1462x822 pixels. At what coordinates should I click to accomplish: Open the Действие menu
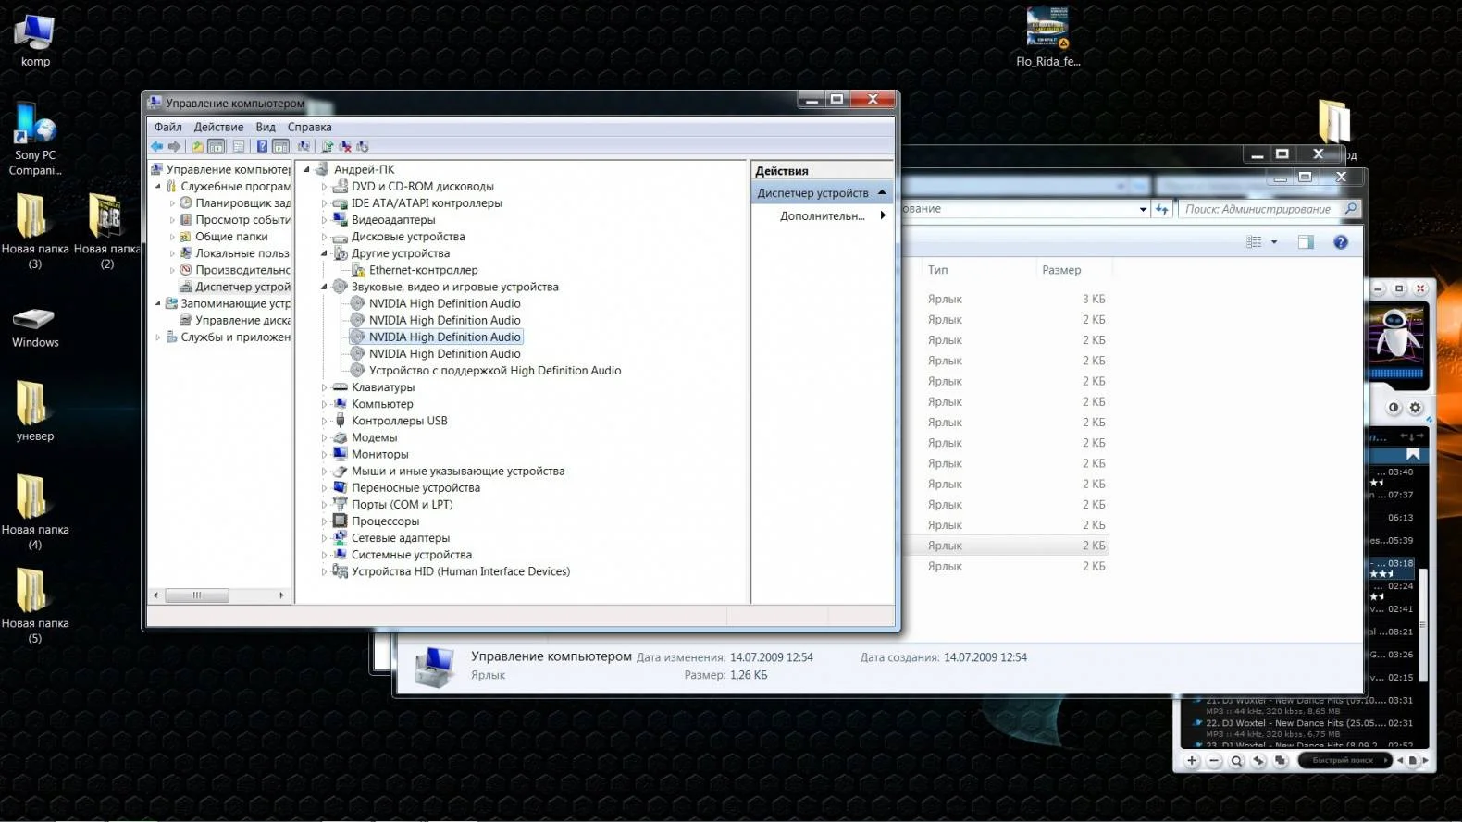(x=218, y=127)
